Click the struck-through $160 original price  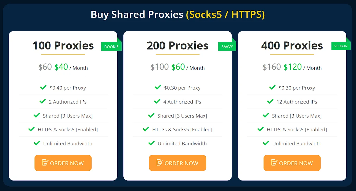point(272,67)
